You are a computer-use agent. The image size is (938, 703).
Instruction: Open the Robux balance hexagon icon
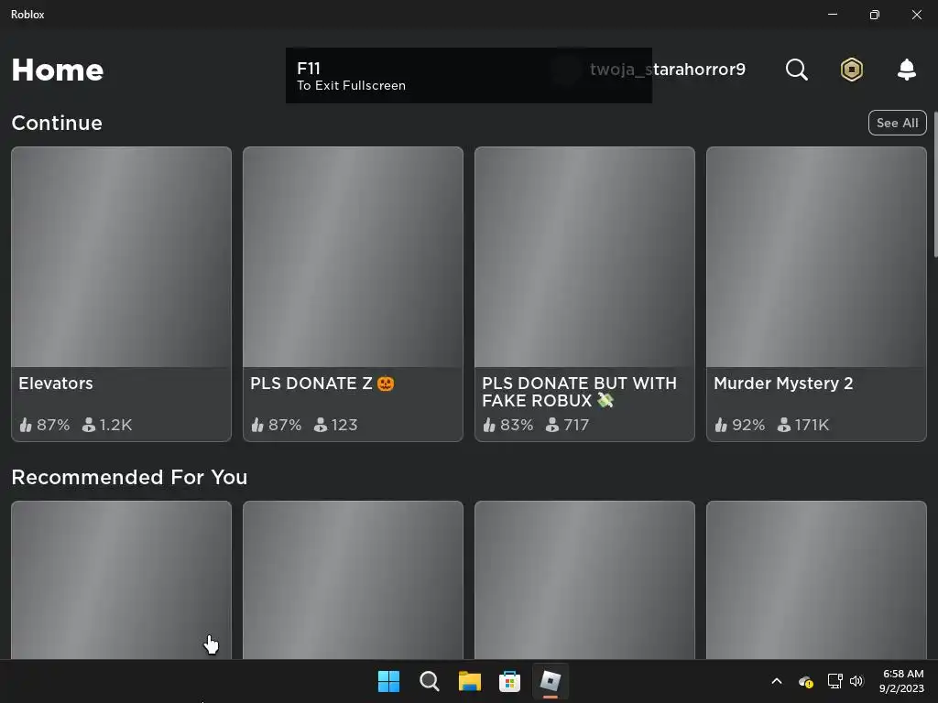[851, 70]
